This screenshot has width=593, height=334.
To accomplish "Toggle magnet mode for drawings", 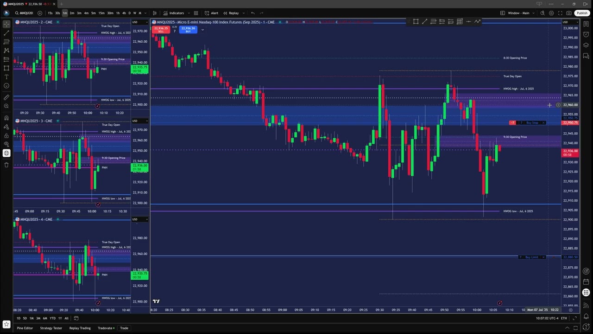I will coord(6,118).
